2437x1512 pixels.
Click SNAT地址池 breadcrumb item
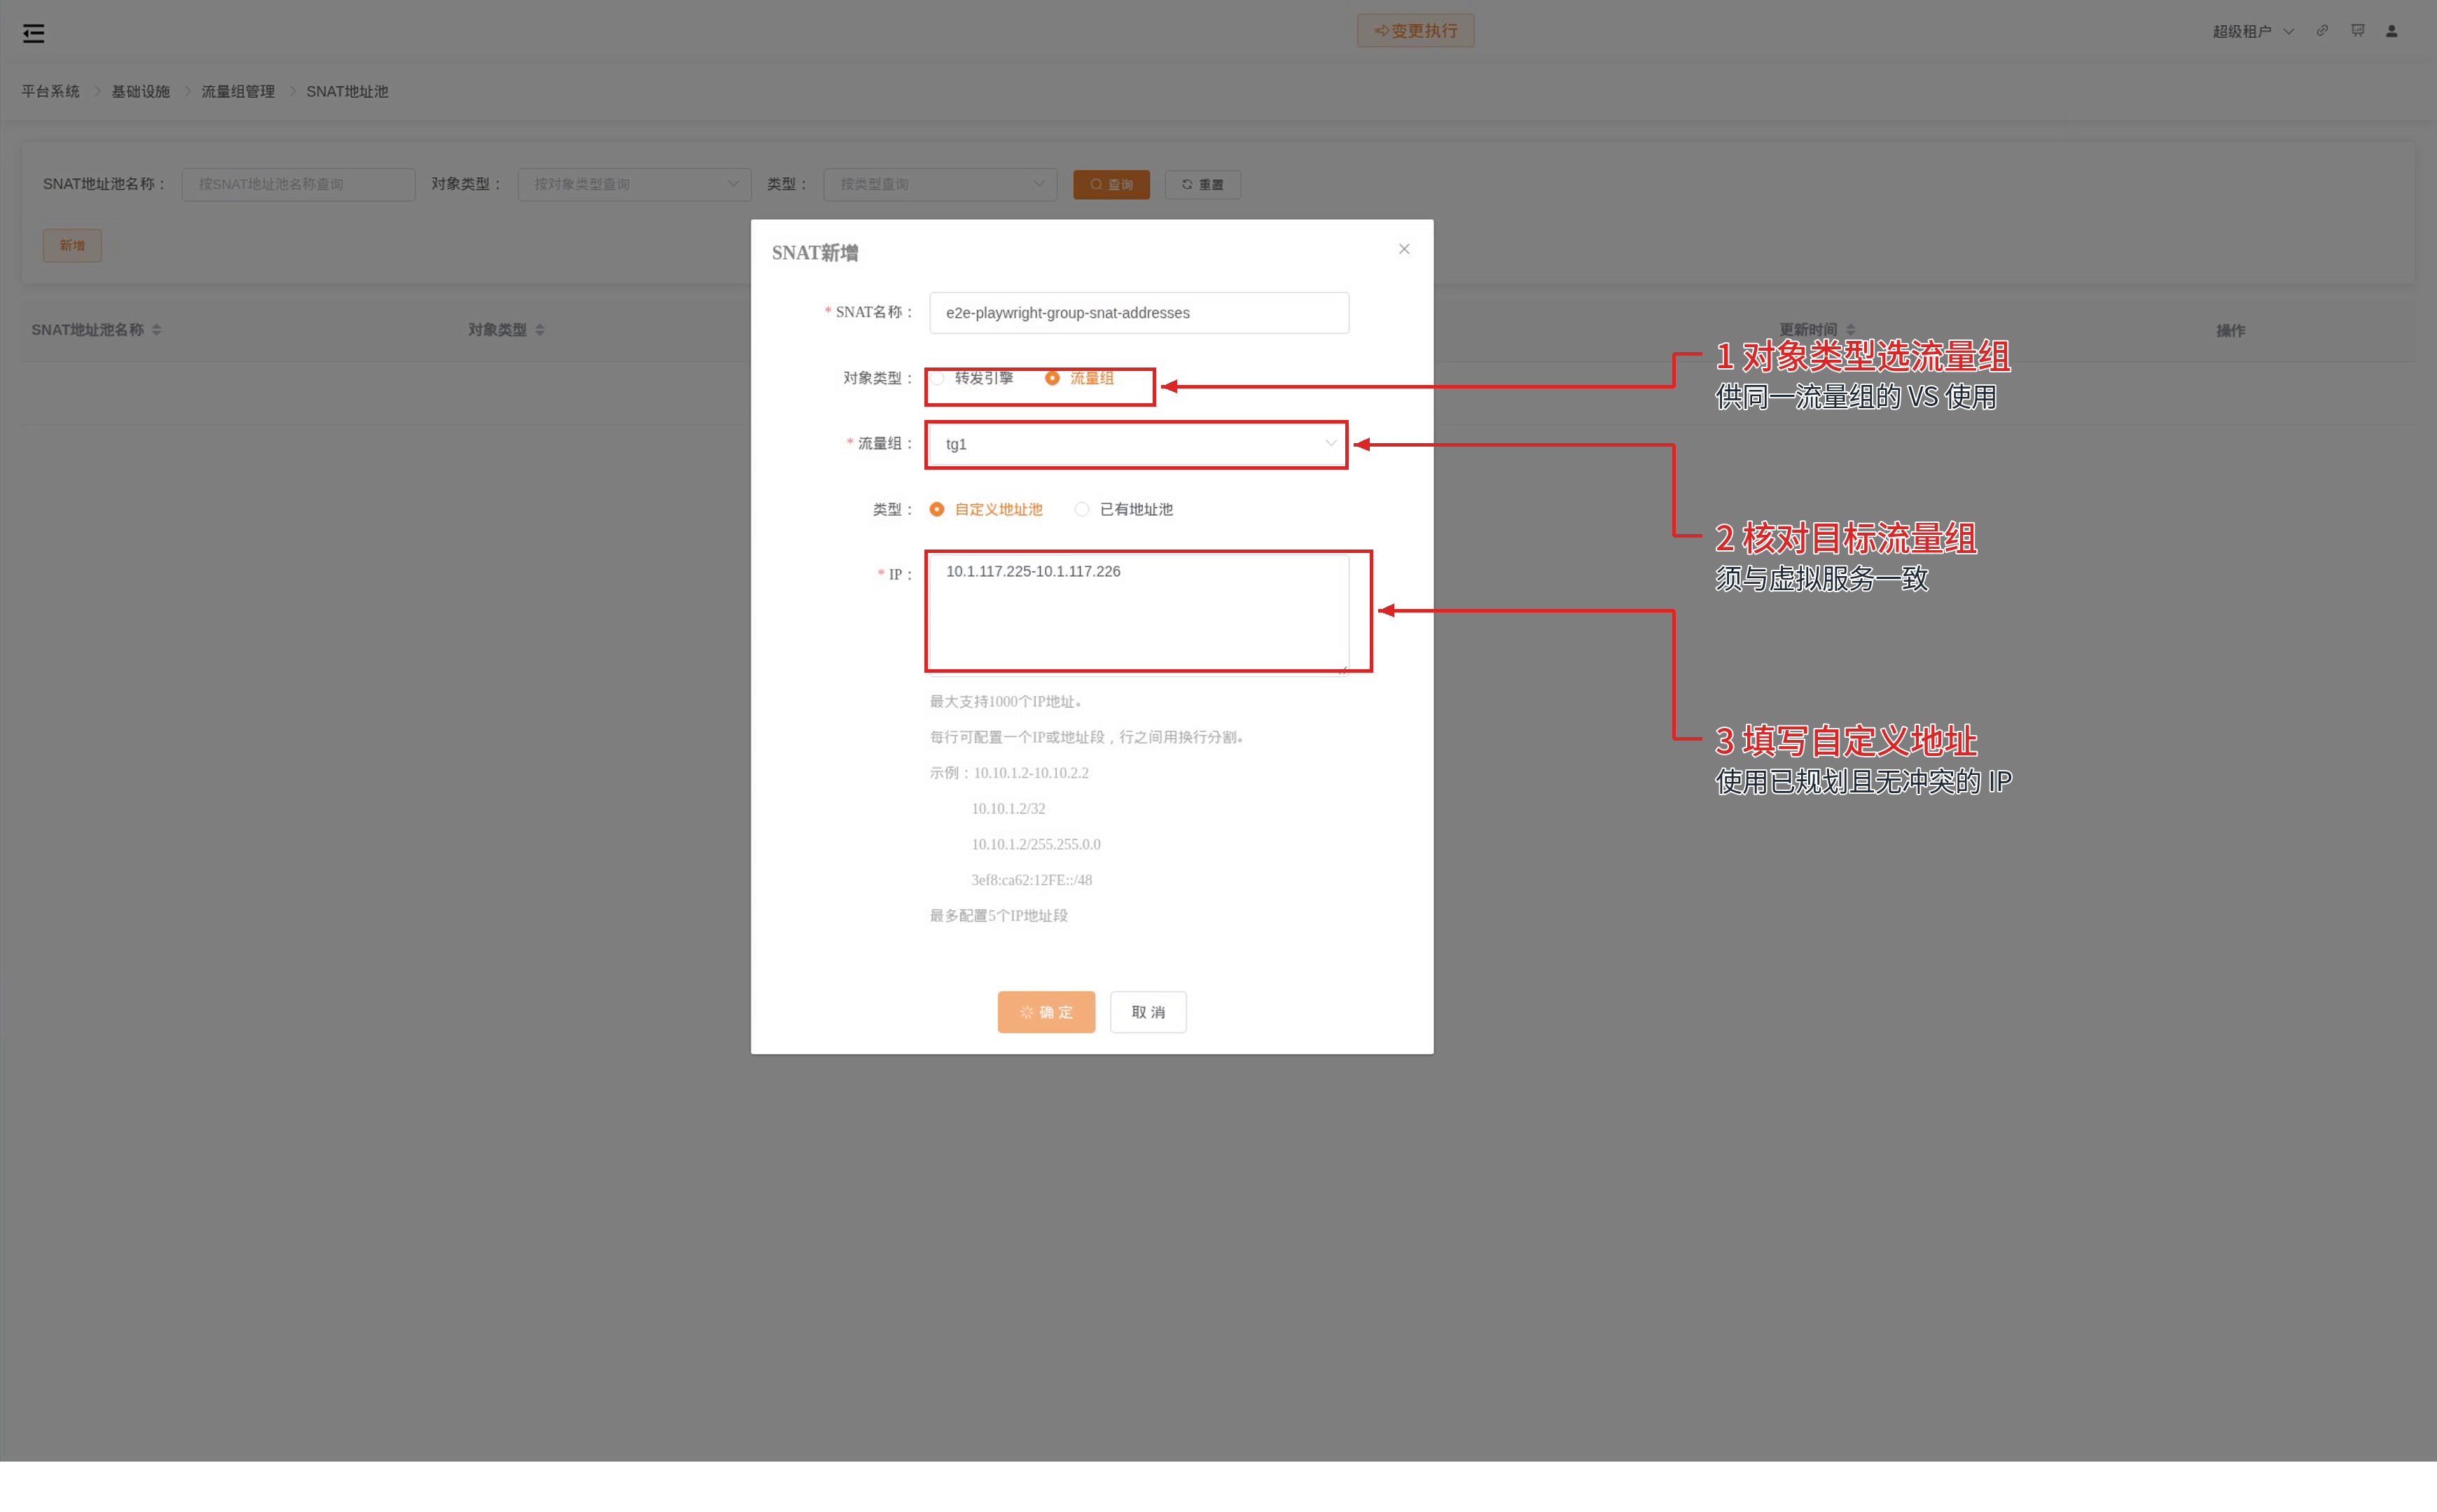pyautogui.click(x=347, y=91)
